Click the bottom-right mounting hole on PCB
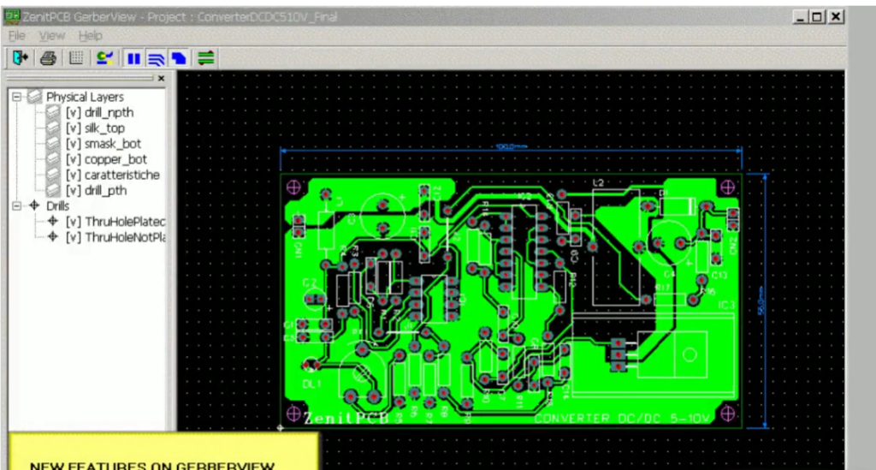Screen dimensions: 876x470 coord(727,413)
